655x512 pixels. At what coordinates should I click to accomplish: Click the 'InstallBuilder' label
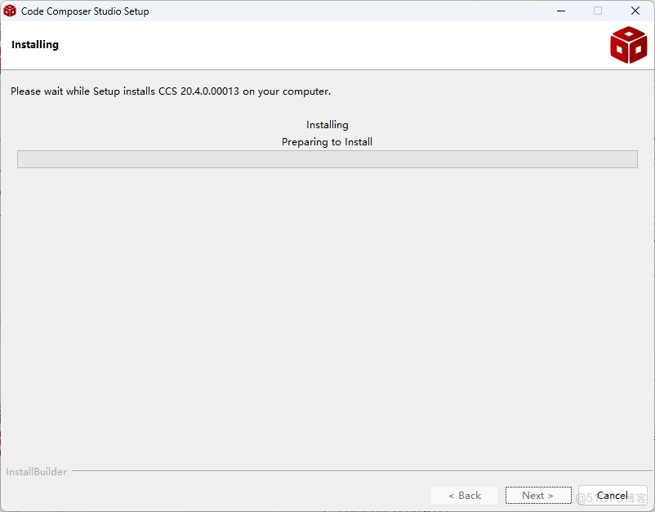point(36,471)
